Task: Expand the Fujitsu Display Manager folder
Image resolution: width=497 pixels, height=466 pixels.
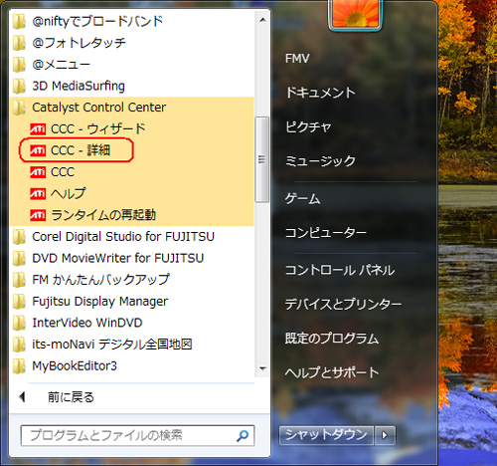Action: click(132, 302)
